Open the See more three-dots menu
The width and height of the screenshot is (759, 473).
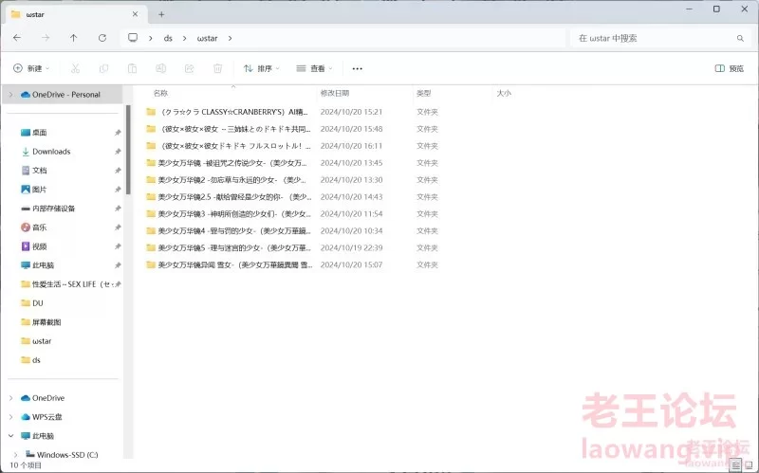point(358,68)
